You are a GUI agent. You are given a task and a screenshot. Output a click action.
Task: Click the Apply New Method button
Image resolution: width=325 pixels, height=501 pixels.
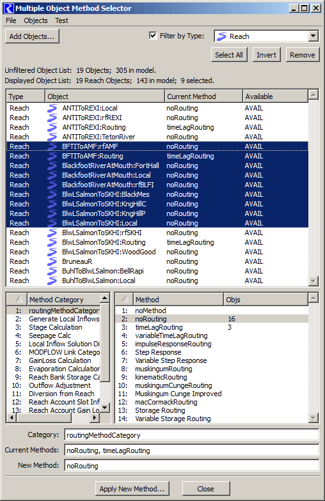pos(132,489)
